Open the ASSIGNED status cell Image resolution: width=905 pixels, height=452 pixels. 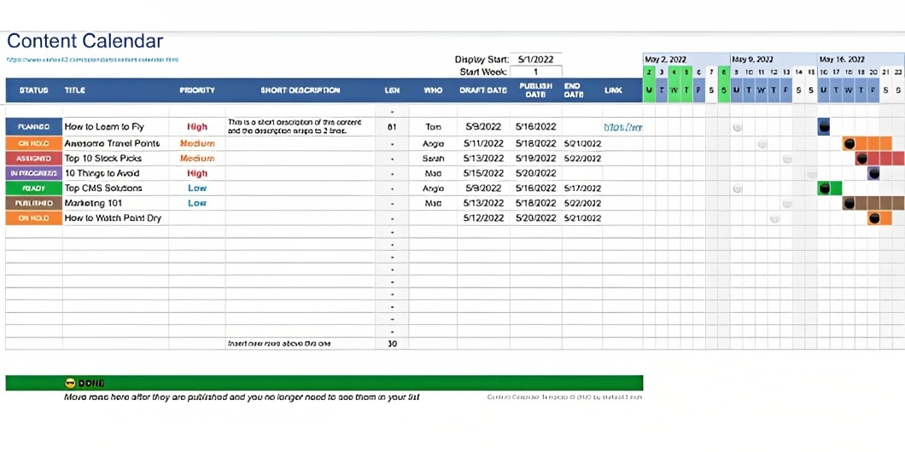(x=34, y=159)
